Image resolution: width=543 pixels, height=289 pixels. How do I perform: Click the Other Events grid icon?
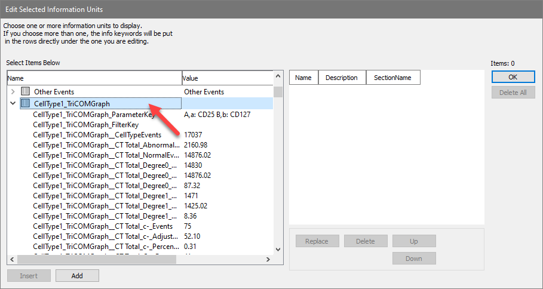click(25, 91)
